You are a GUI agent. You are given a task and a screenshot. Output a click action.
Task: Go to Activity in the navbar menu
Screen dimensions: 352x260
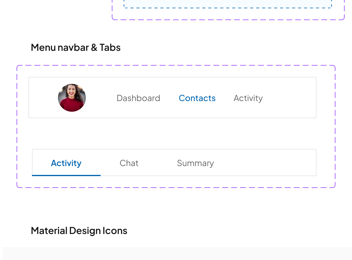coord(248,98)
